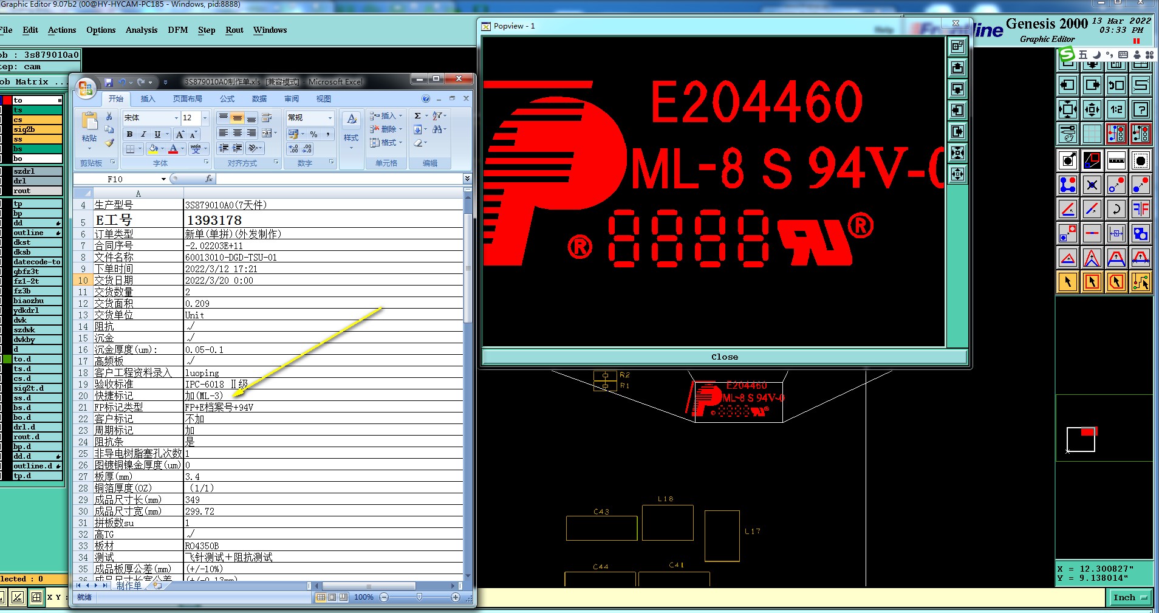1159x613 pixels.
Task: Click the ruler measure tool icon
Action: [x=1116, y=160]
